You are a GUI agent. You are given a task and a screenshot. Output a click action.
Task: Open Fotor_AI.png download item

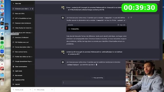tap(40, 90)
